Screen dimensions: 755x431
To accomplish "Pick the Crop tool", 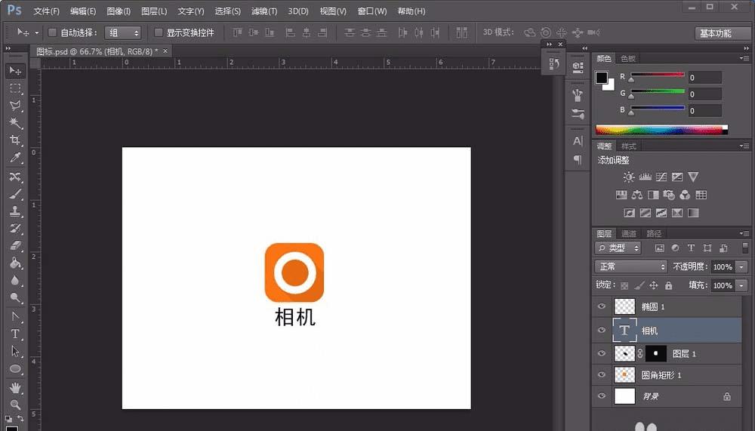I will click(14, 140).
